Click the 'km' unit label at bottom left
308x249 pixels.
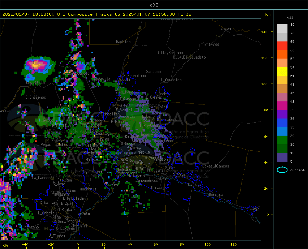5,245
